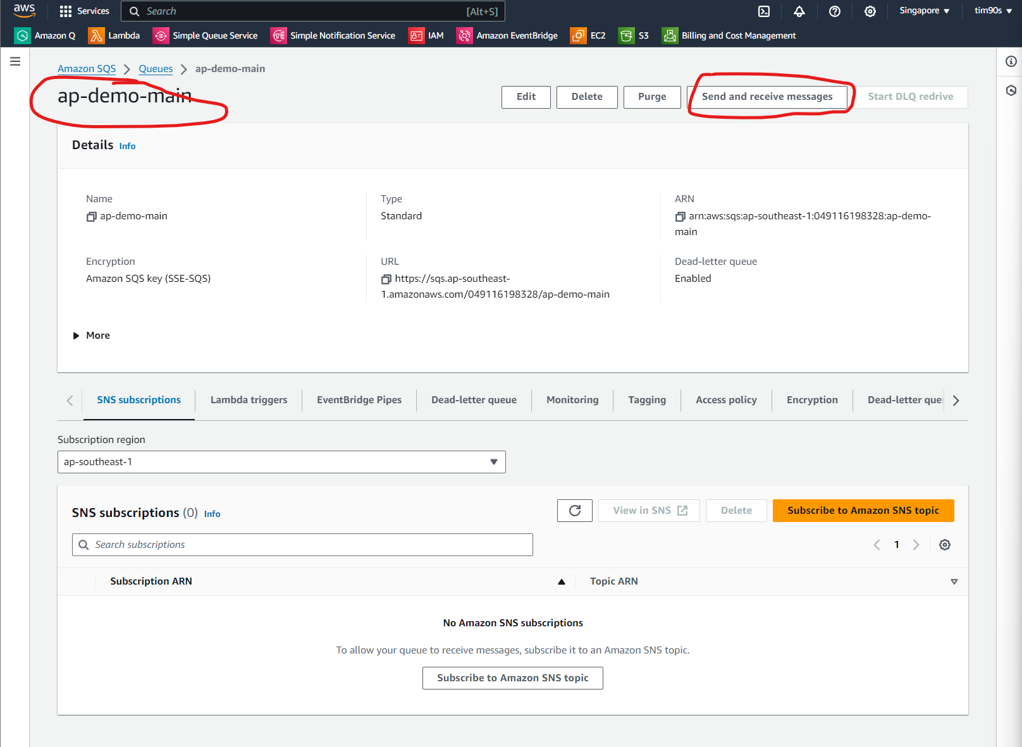Image resolution: width=1022 pixels, height=747 pixels.
Task: Click the Purge button
Action: [x=652, y=97]
